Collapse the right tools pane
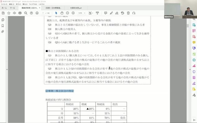Viewport: 197px width, 123px height. (x=190, y=69)
